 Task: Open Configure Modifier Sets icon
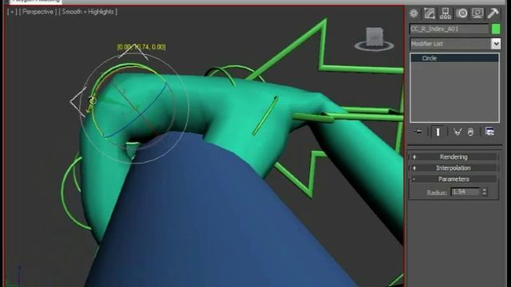coord(489,132)
